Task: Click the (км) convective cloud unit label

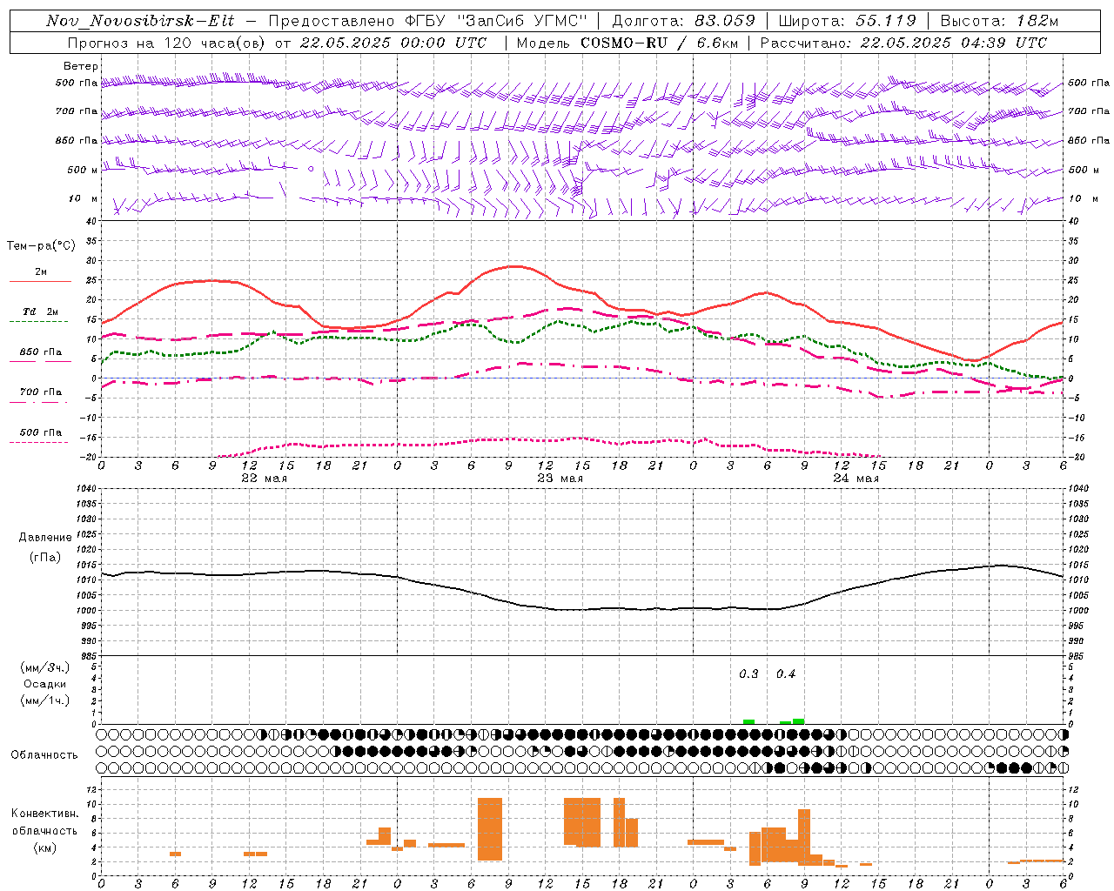Action: pyautogui.click(x=44, y=847)
